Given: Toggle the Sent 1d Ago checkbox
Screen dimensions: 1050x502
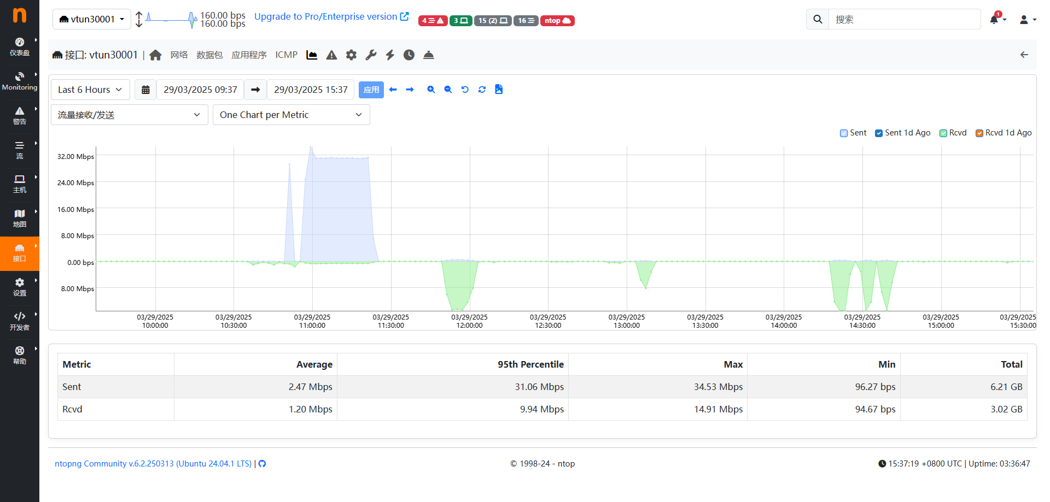Looking at the screenshot, I should (x=879, y=133).
